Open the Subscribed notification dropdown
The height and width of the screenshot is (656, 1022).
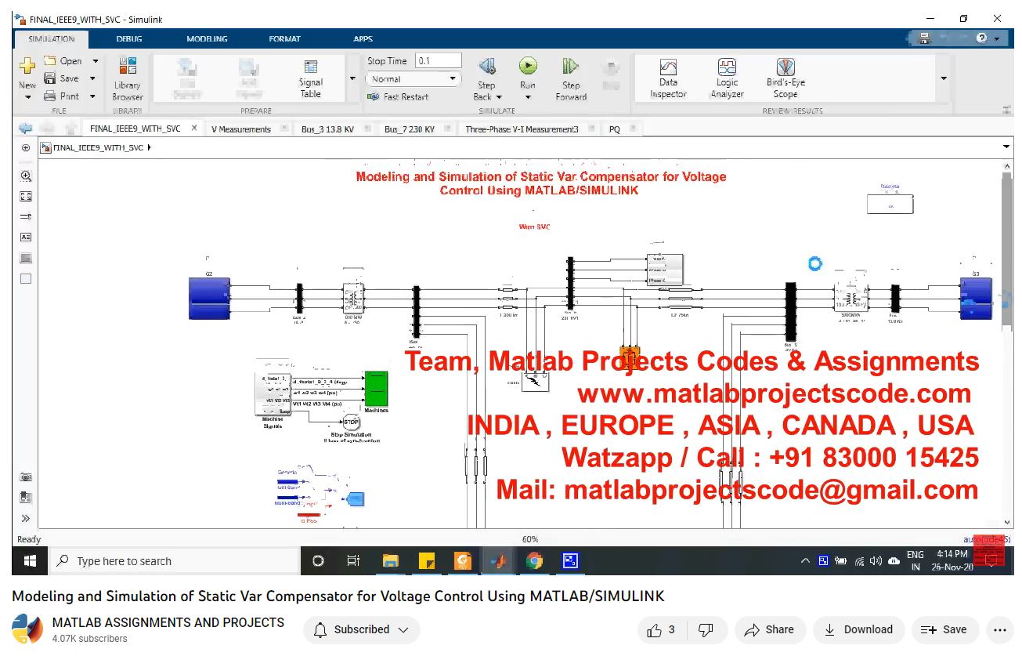(x=362, y=629)
